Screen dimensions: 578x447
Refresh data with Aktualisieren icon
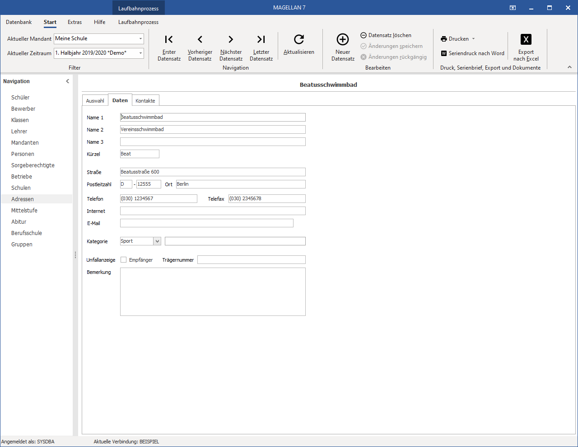tap(299, 39)
